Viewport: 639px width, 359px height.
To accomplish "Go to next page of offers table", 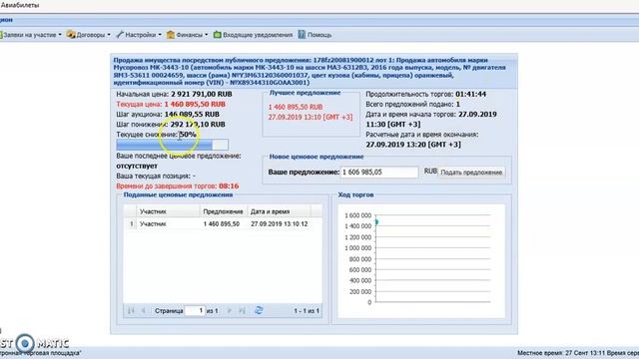I will click(x=229, y=310).
